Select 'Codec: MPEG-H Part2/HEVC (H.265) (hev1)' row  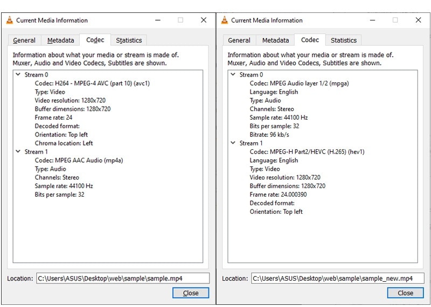pyautogui.click(x=307, y=151)
